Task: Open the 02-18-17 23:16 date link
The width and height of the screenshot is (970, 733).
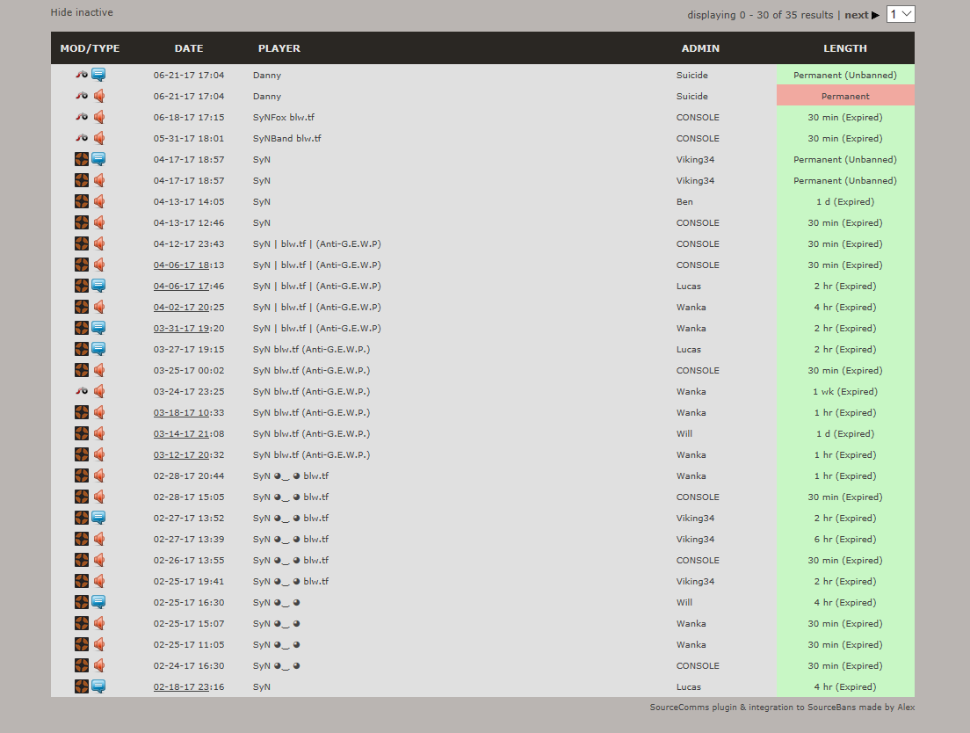Action: tap(189, 686)
